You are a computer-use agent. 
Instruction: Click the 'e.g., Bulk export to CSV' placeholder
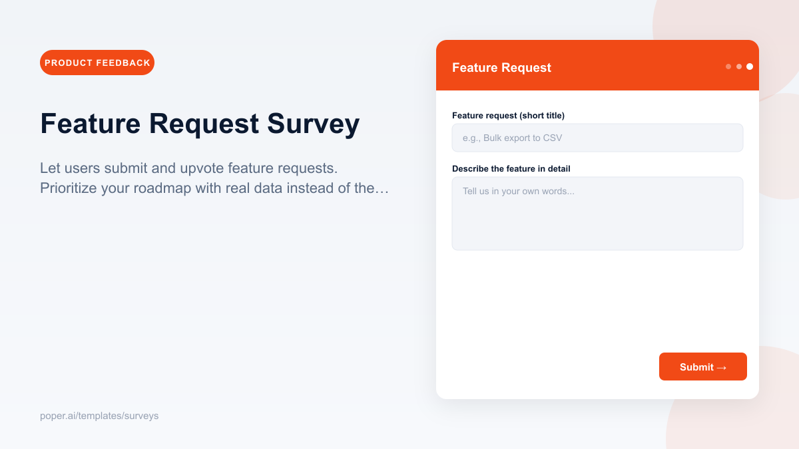513,138
